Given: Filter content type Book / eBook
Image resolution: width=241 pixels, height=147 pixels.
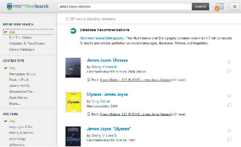Looking at the screenshot, I should pyautogui.click(x=19, y=80).
